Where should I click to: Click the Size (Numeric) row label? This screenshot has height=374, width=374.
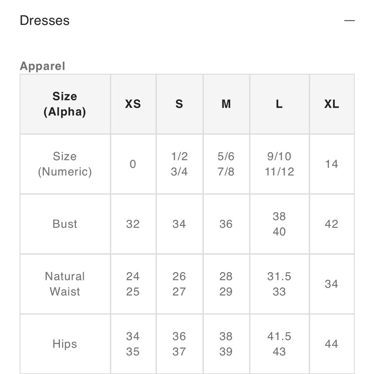tap(65, 164)
